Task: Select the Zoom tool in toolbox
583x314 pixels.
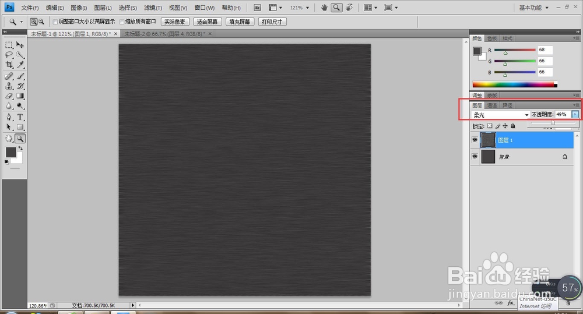Action: tap(20, 139)
